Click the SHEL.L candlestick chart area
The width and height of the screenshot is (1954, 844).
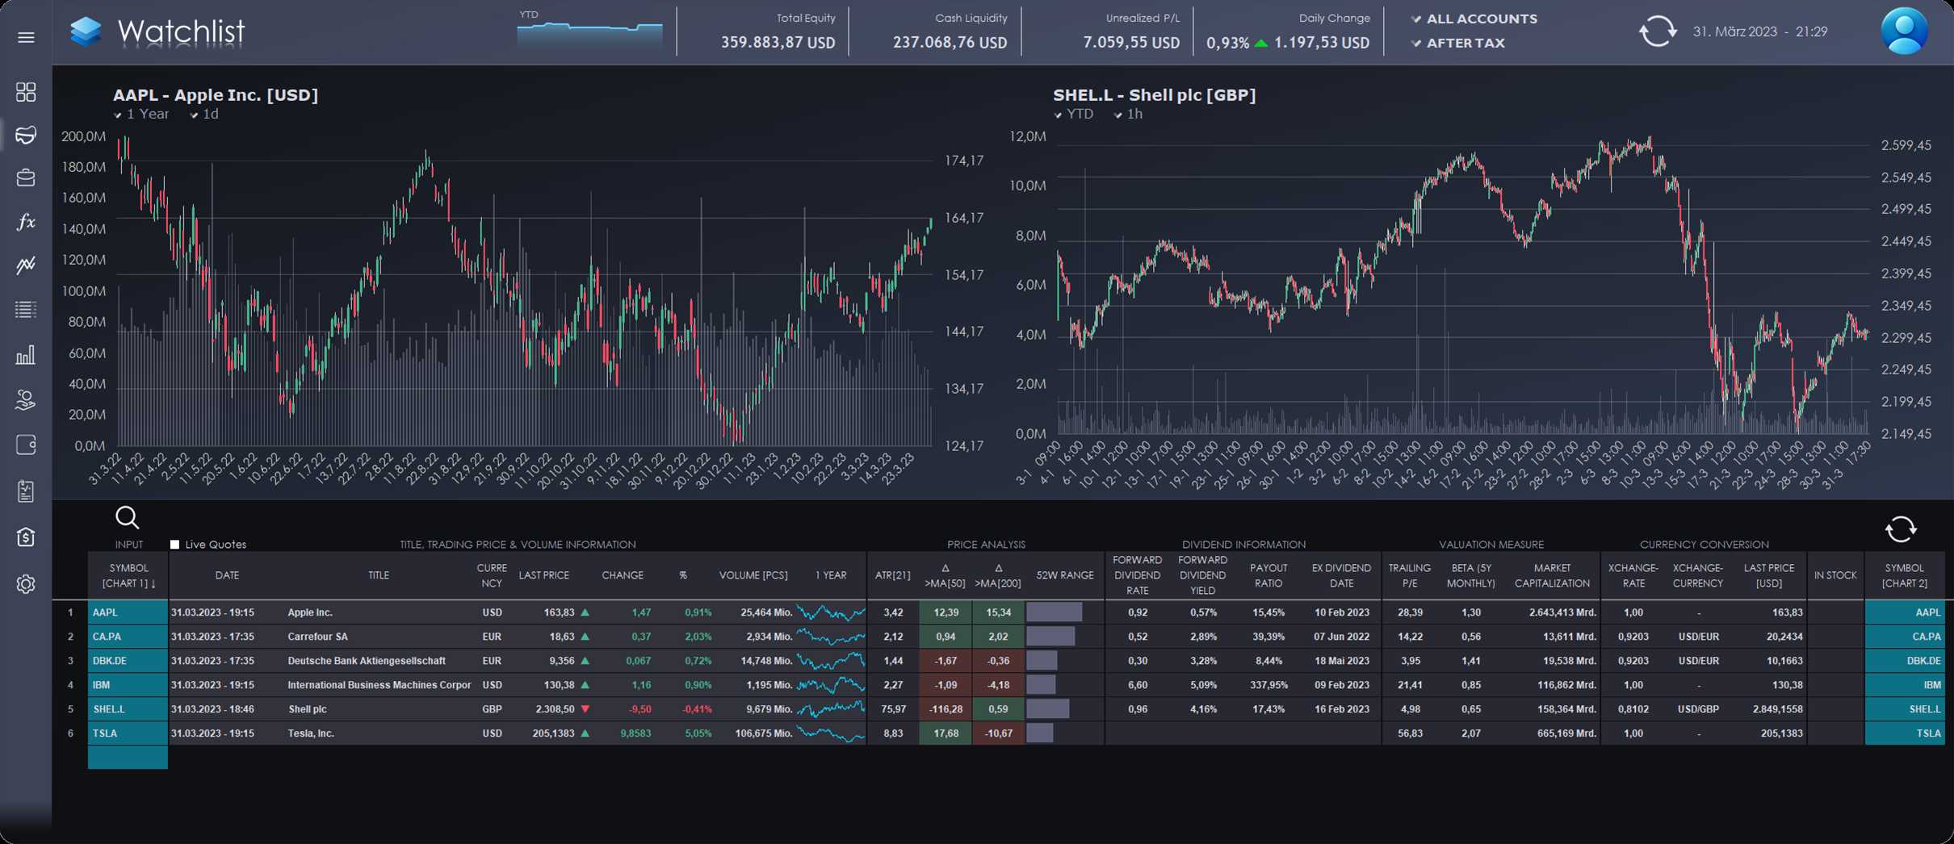tap(1462, 286)
